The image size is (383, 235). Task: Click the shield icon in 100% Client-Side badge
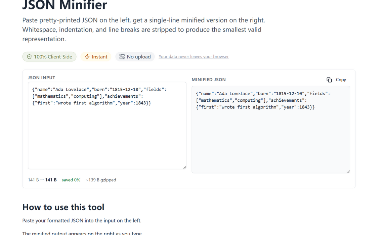(29, 57)
